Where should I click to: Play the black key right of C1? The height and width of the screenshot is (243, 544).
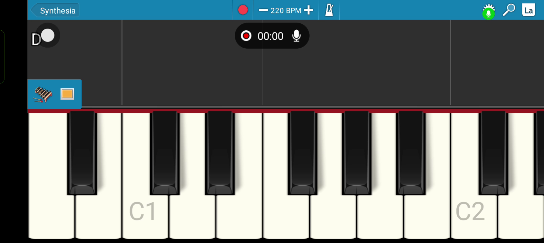165,153
